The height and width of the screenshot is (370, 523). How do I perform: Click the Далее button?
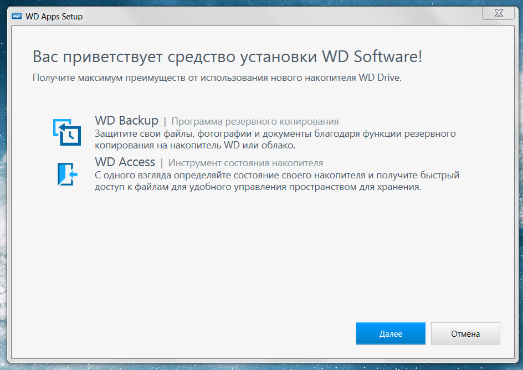pyautogui.click(x=391, y=333)
